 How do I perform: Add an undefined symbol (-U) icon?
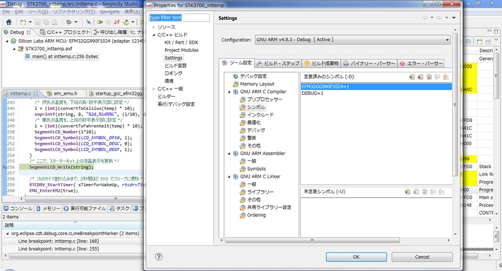coord(408,192)
